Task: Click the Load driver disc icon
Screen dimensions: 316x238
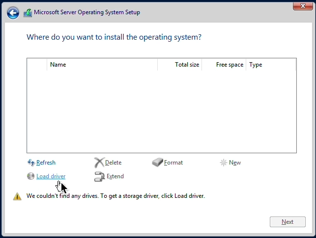Action: click(30, 176)
